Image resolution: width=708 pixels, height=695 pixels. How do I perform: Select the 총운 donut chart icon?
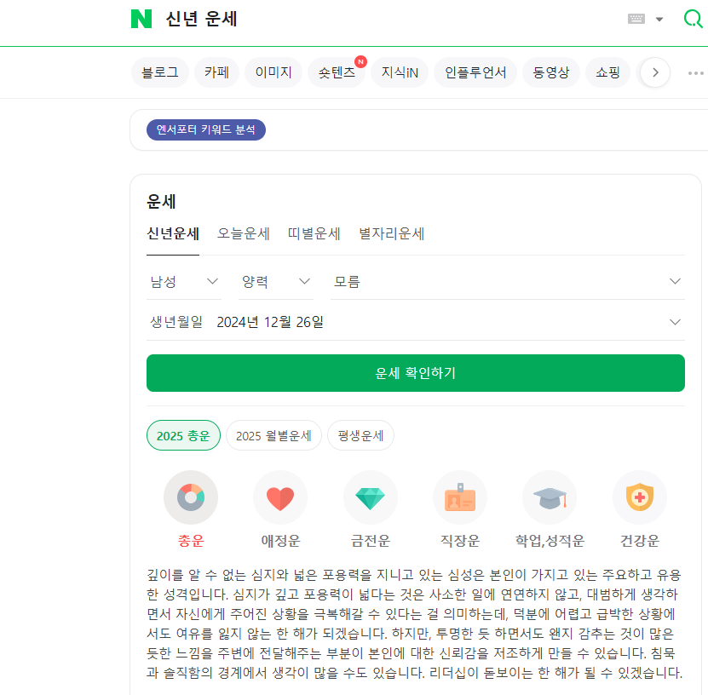tap(191, 497)
